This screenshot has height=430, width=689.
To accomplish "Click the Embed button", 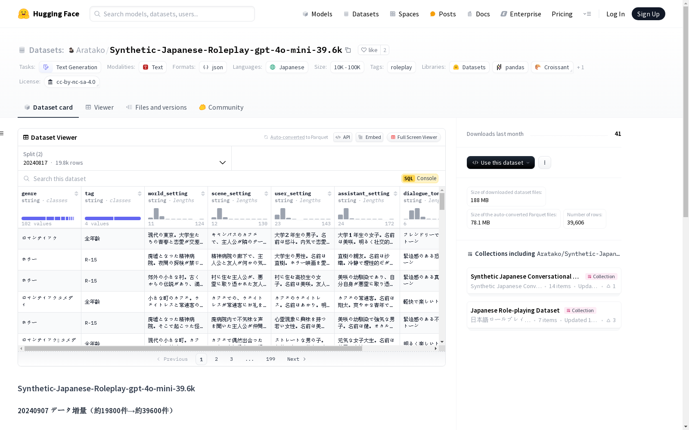I will pyautogui.click(x=369, y=137).
